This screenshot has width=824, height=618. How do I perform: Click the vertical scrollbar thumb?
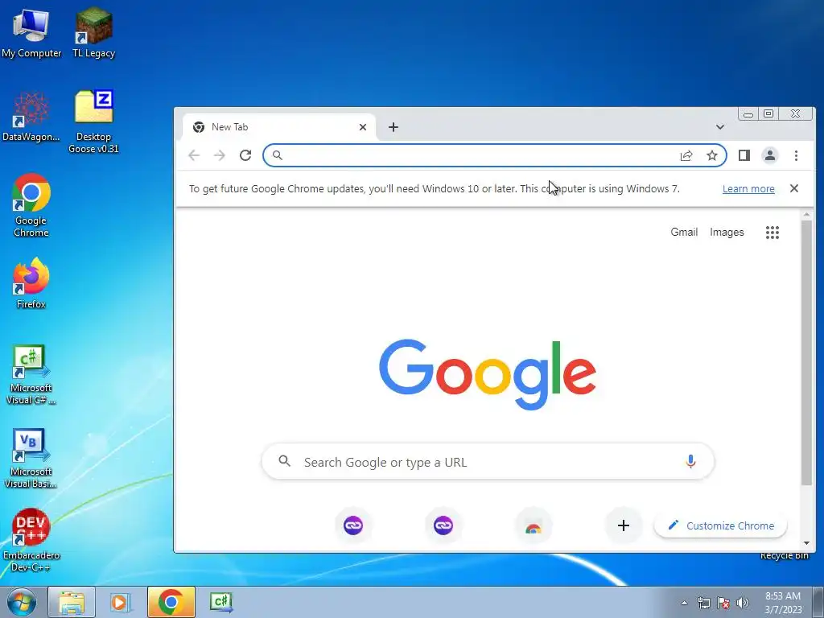[806, 352]
